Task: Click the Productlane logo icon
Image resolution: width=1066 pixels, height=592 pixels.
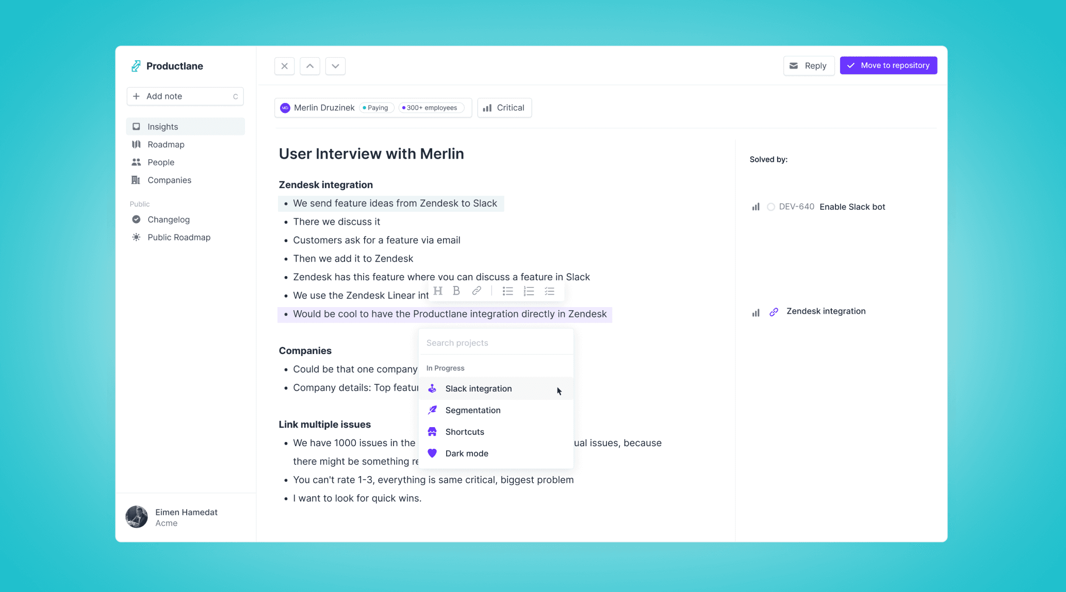Action: point(136,66)
